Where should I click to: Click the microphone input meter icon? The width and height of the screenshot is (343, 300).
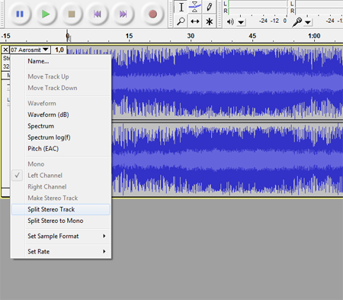(297, 22)
